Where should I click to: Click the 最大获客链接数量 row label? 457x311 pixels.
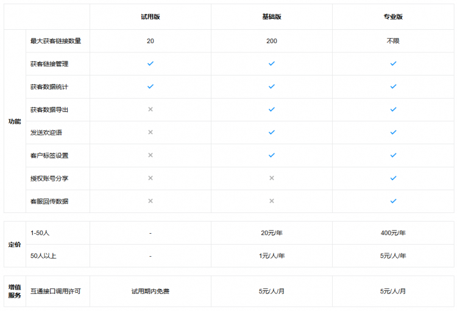click(x=55, y=41)
